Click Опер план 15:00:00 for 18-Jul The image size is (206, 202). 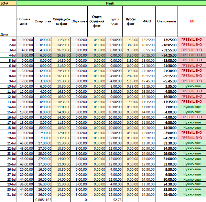click(43, 128)
